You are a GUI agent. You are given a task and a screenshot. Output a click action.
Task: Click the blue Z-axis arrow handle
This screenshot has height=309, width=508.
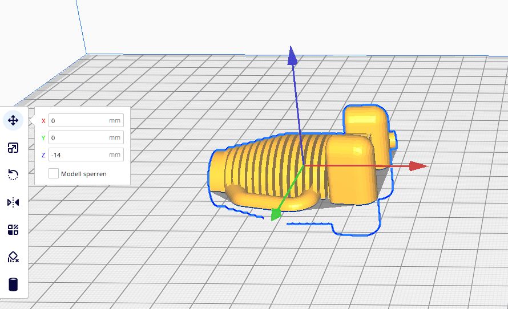click(x=292, y=56)
